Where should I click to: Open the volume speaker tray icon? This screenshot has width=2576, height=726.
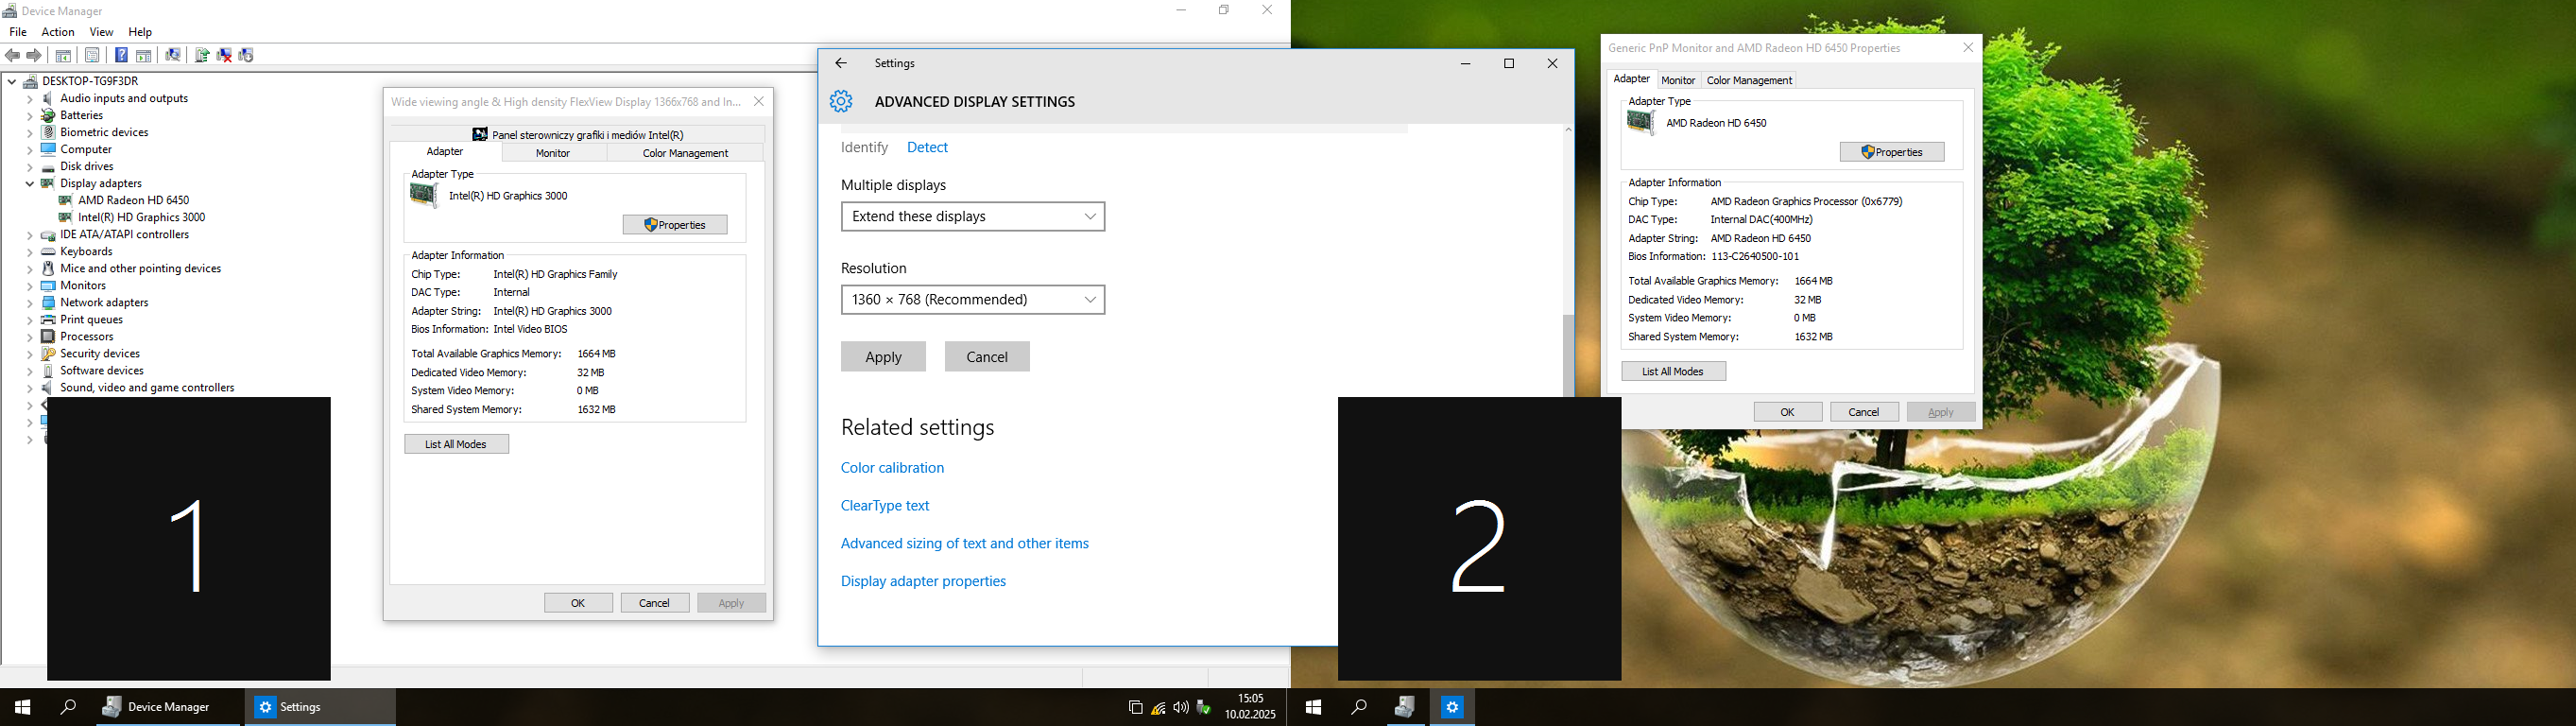click(1181, 708)
